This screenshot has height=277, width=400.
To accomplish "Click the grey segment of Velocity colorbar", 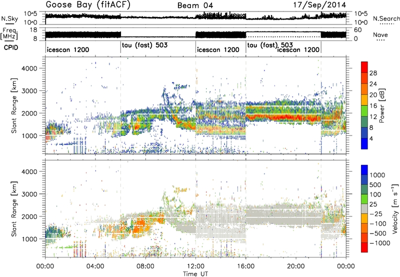I will (x=364, y=208).
